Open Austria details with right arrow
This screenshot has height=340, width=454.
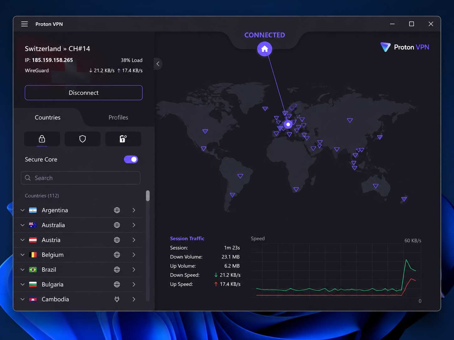[134, 240]
